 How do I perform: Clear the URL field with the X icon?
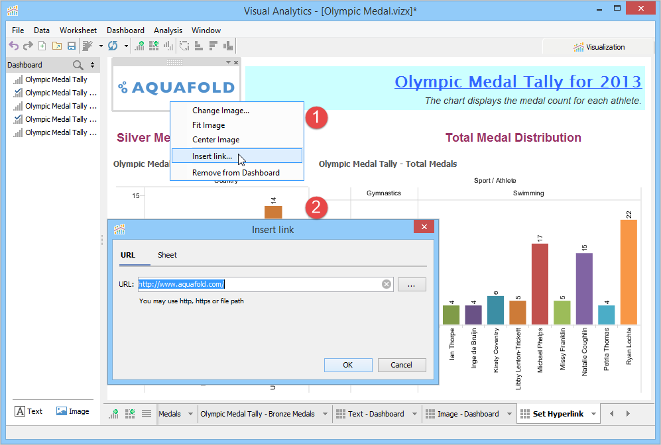click(x=387, y=284)
